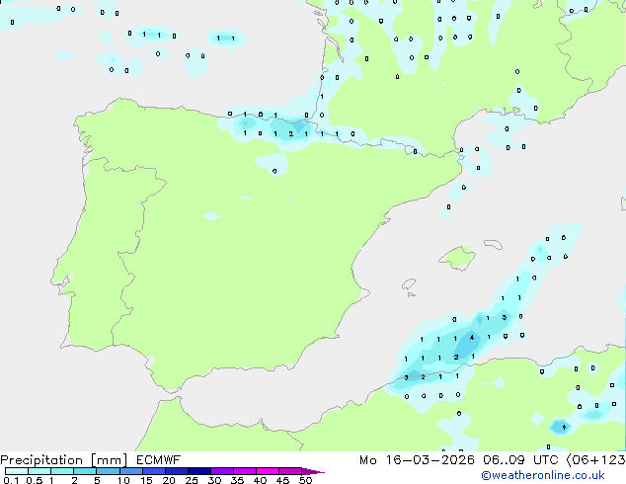The height and width of the screenshot is (484, 626).
Task: Click the legend label '25'
Action: click(x=192, y=480)
